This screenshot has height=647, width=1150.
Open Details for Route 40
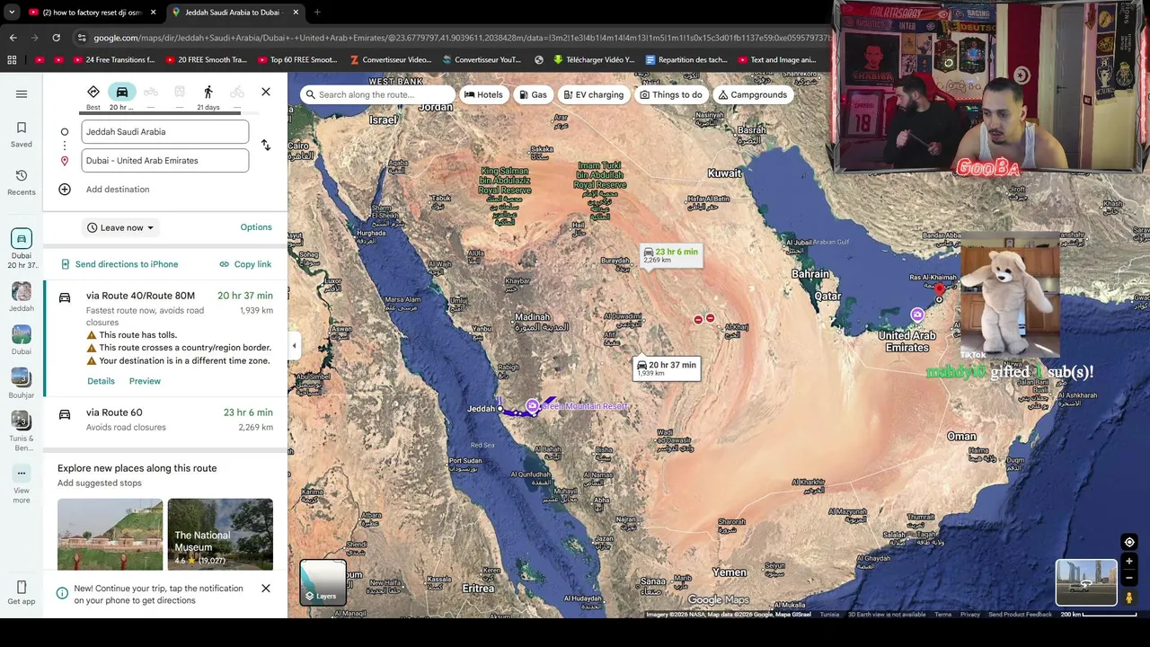[101, 381]
